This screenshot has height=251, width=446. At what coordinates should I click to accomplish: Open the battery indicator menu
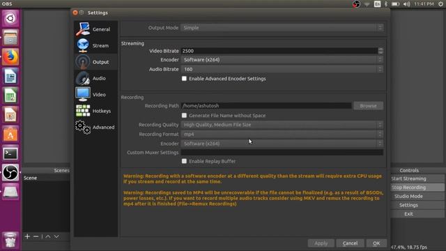point(395,4)
